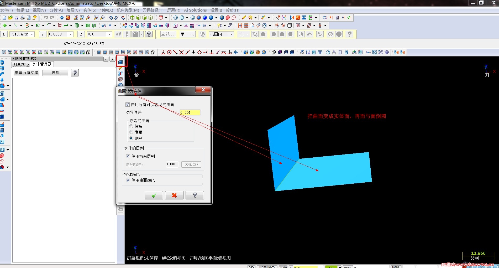Click the disabled circle slash icon
499x268 pixels.
click(x=330, y=34)
